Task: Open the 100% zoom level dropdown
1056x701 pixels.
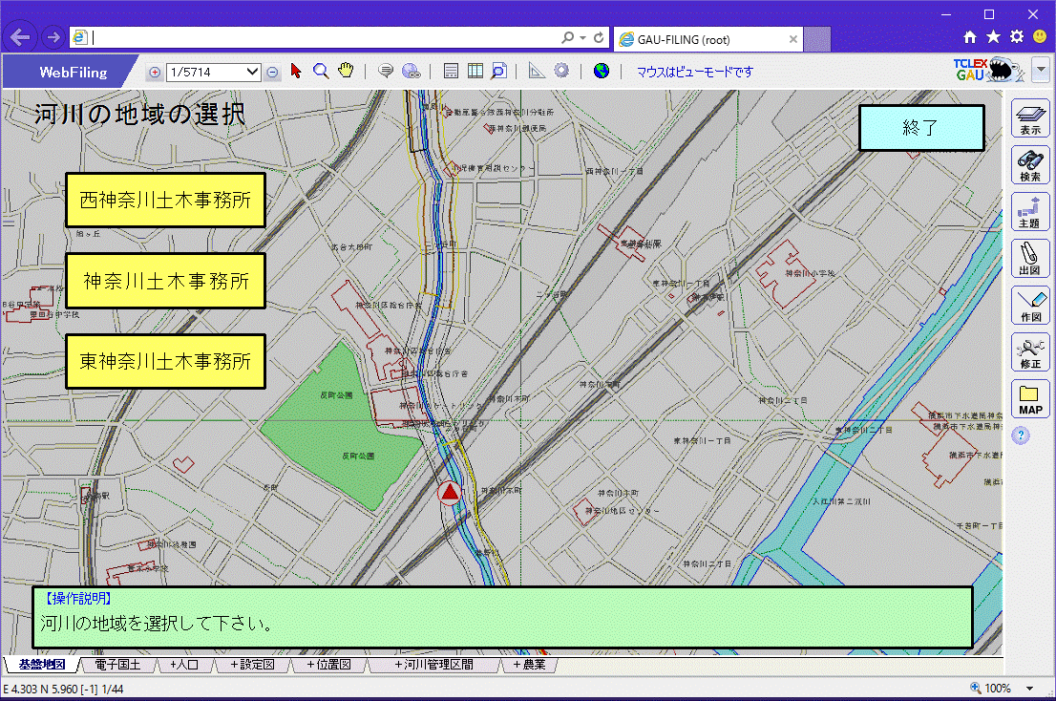Action: tap(1030, 689)
